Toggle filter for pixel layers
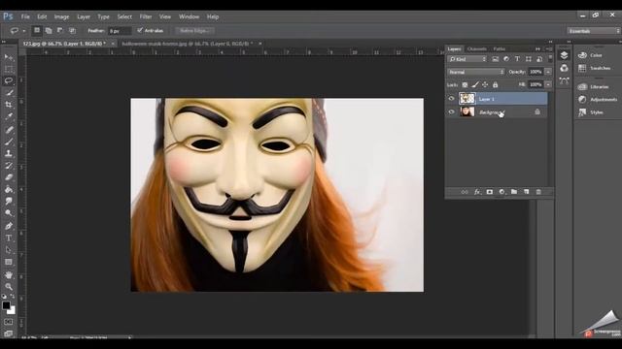Screen dimensions: 622x349 (x=496, y=59)
